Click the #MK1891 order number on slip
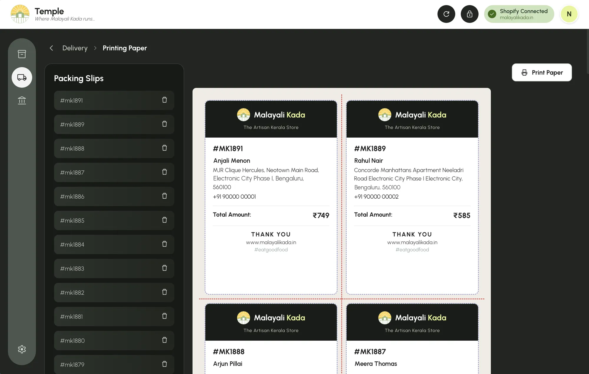Screen dimensions: 589x374 pyautogui.click(x=228, y=149)
